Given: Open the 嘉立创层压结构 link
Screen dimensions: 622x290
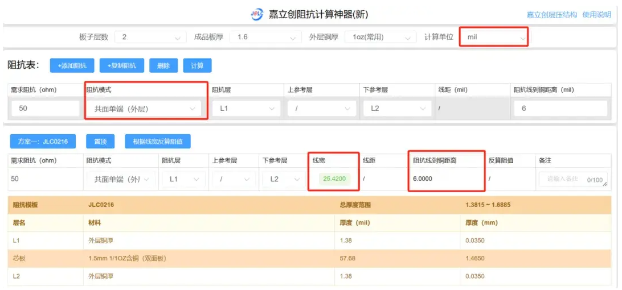Looking at the screenshot, I should 552,15.
